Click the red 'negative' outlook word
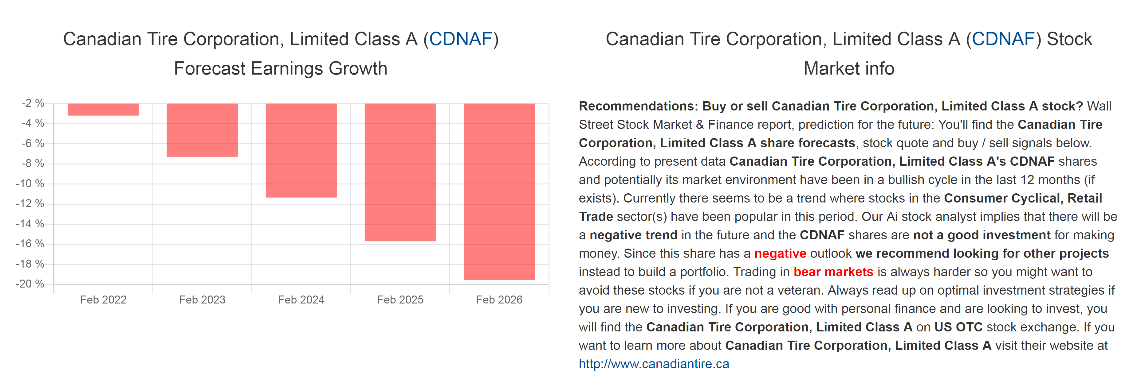Viewport: 1137px width, 375px height. [780, 253]
